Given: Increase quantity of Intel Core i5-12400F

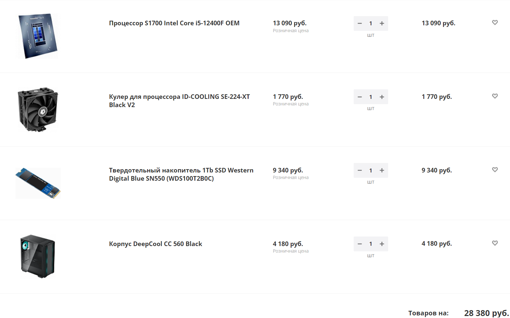Looking at the screenshot, I should pos(382,23).
